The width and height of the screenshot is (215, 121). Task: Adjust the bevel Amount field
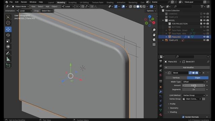pos(194,85)
